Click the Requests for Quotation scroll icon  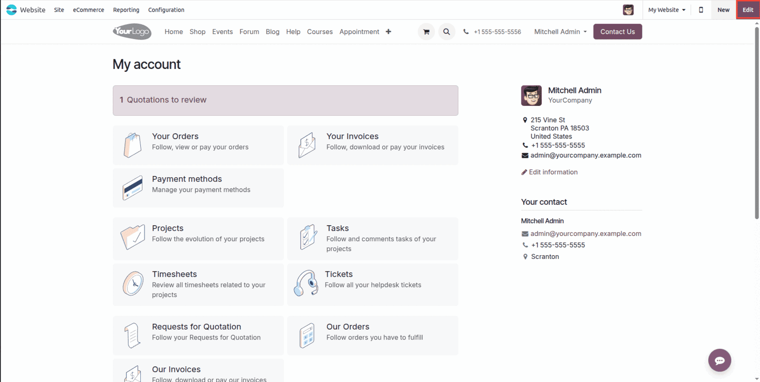point(132,335)
